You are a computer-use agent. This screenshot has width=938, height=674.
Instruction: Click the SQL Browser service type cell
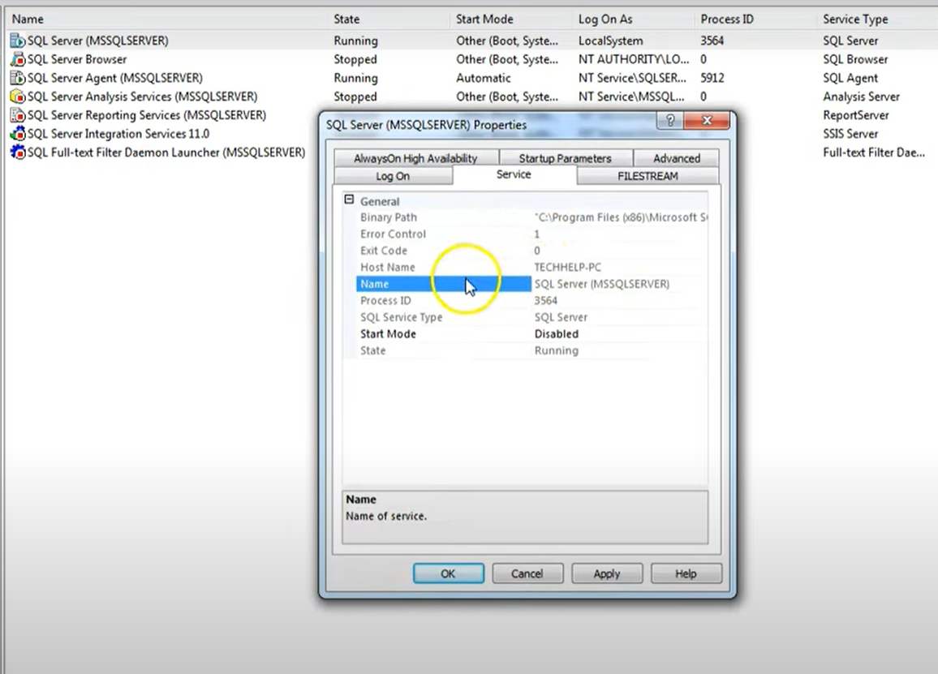[x=855, y=59]
